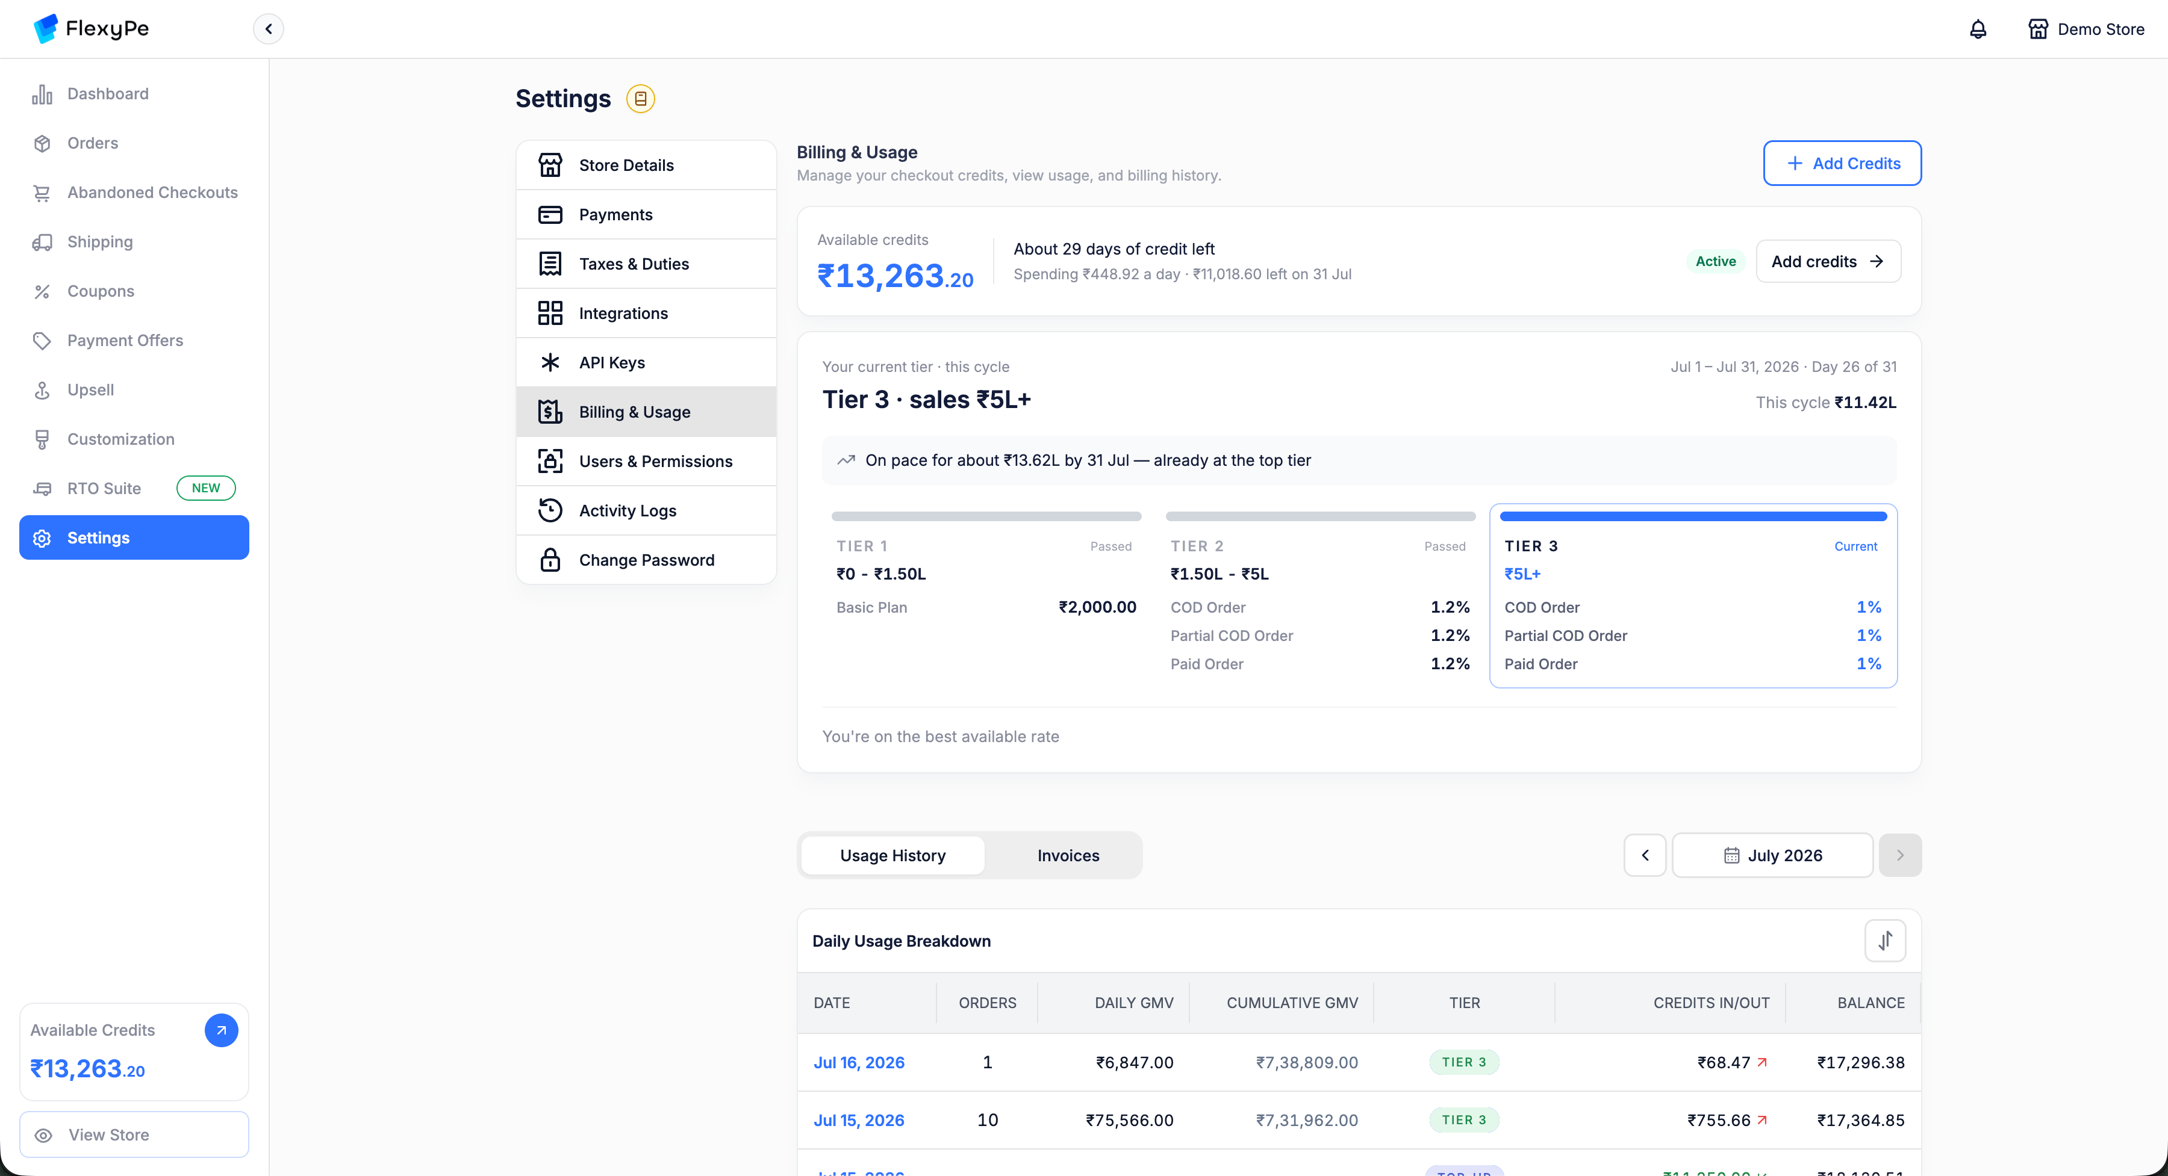Viewport: 2168px width, 1176px height.
Task: Click the View Store button
Action: 134,1135
